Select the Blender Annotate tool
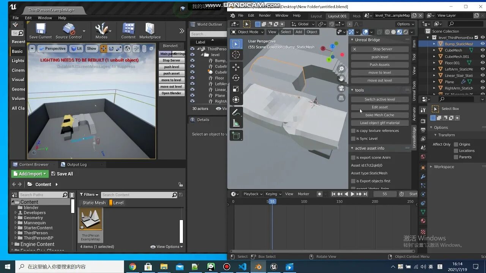The width and height of the screenshot is (486, 273). pos(236,112)
